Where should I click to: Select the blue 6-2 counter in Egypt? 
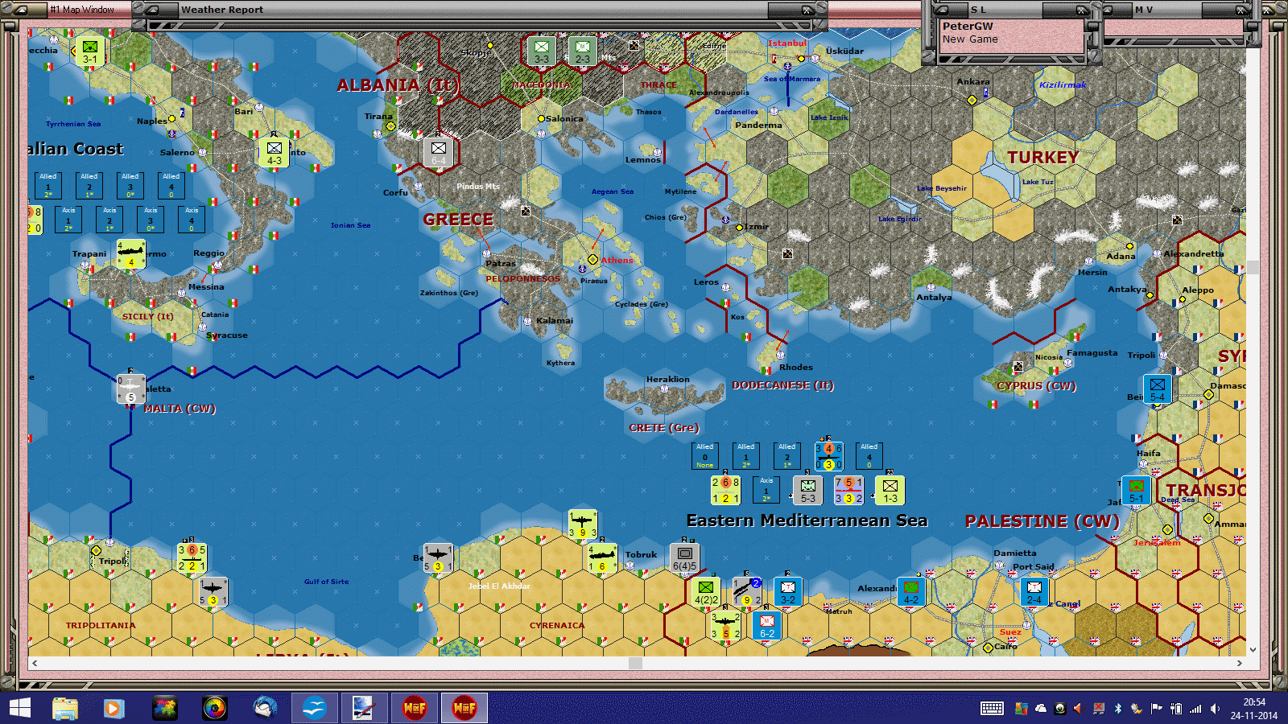767,625
